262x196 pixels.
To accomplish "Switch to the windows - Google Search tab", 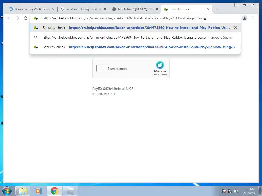I will click(84, 9).
